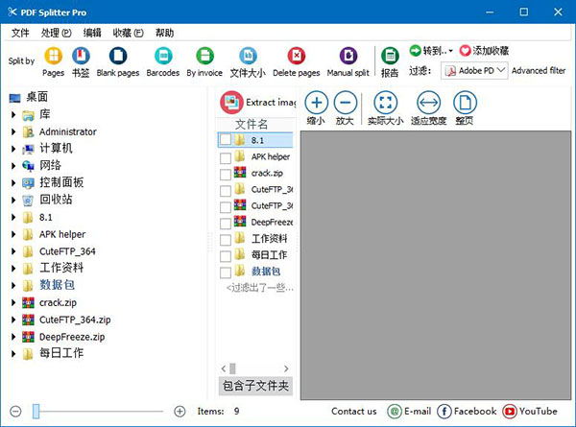Open the YouTube contact icon
Viewport: 576px width, 427px height.
coord(510,412)
